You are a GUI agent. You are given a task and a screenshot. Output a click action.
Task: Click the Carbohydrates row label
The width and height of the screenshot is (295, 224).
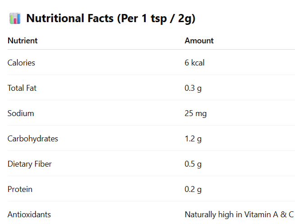click(33, 139)
